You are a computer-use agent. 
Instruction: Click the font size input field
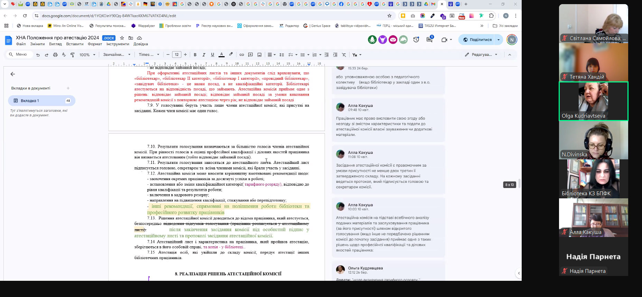point(177,55)
